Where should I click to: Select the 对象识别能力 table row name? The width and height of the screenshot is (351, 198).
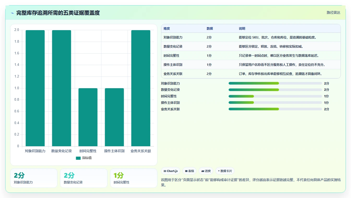click(x=173, y=37)
